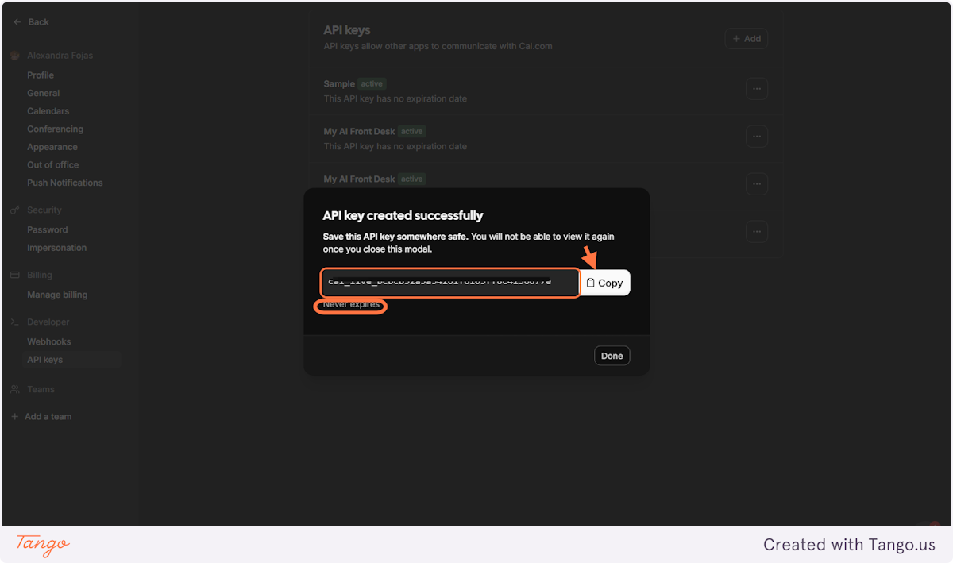Screen dimensions: 953x563
Task: Click the back arrow above the settings sidebar
Action: point(17,21)
